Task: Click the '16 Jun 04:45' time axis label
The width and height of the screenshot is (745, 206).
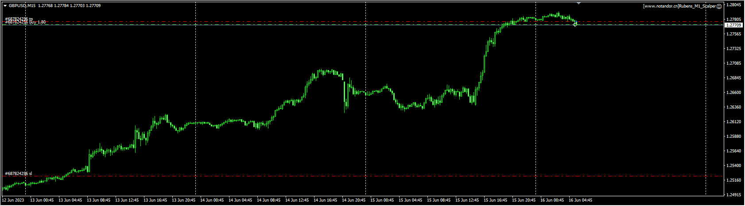Action: [581, 200]
